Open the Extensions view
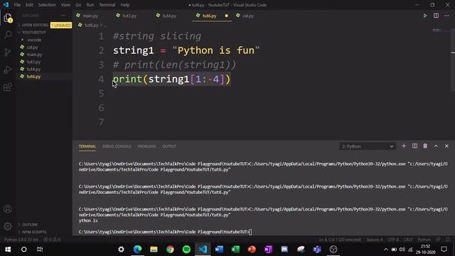This screenshot has height=256, width=455. 8,87
